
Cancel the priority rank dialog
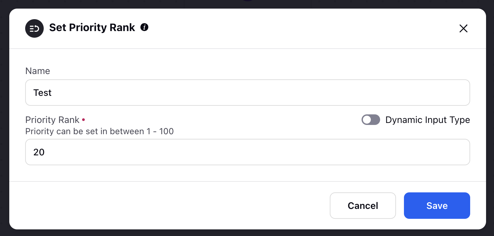tap(363, 206)
